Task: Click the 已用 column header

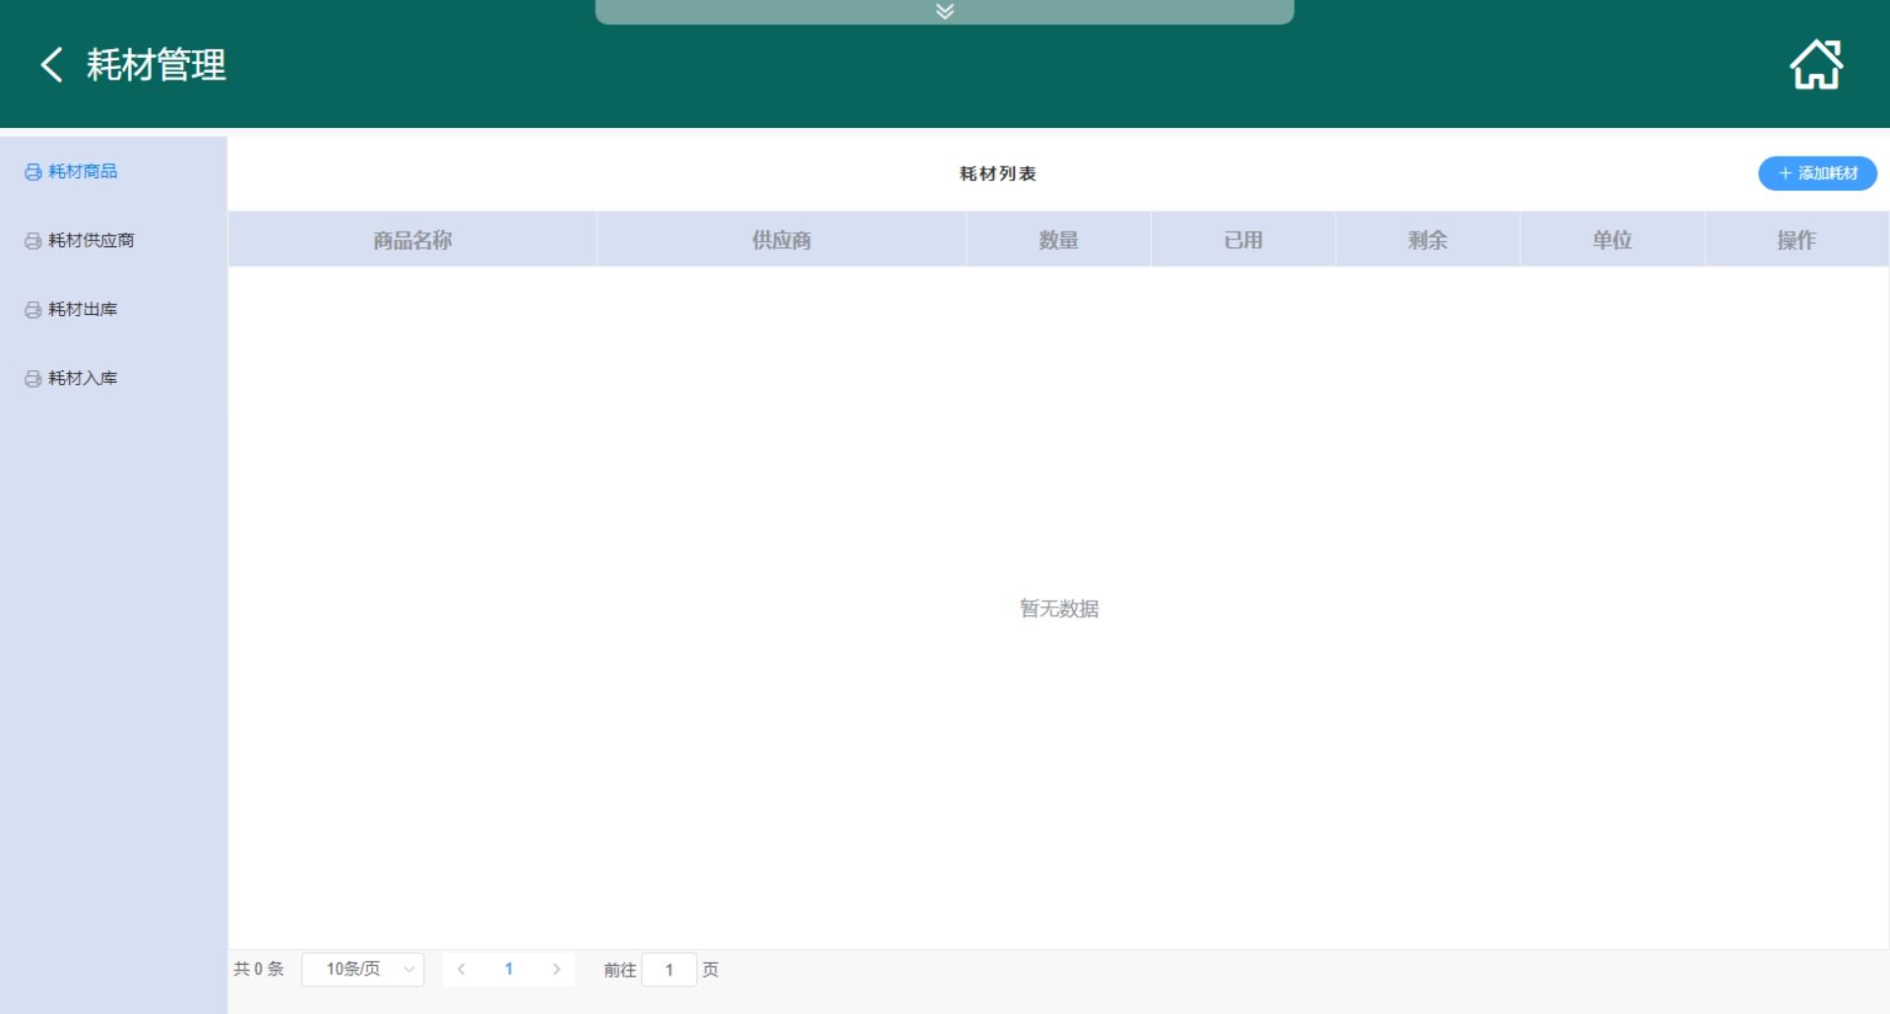Action: 1243,239
